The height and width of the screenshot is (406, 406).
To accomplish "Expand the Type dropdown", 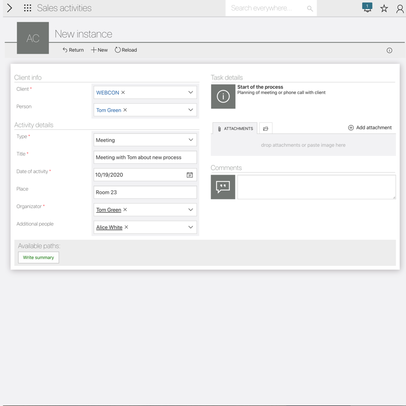I will 191,140.
